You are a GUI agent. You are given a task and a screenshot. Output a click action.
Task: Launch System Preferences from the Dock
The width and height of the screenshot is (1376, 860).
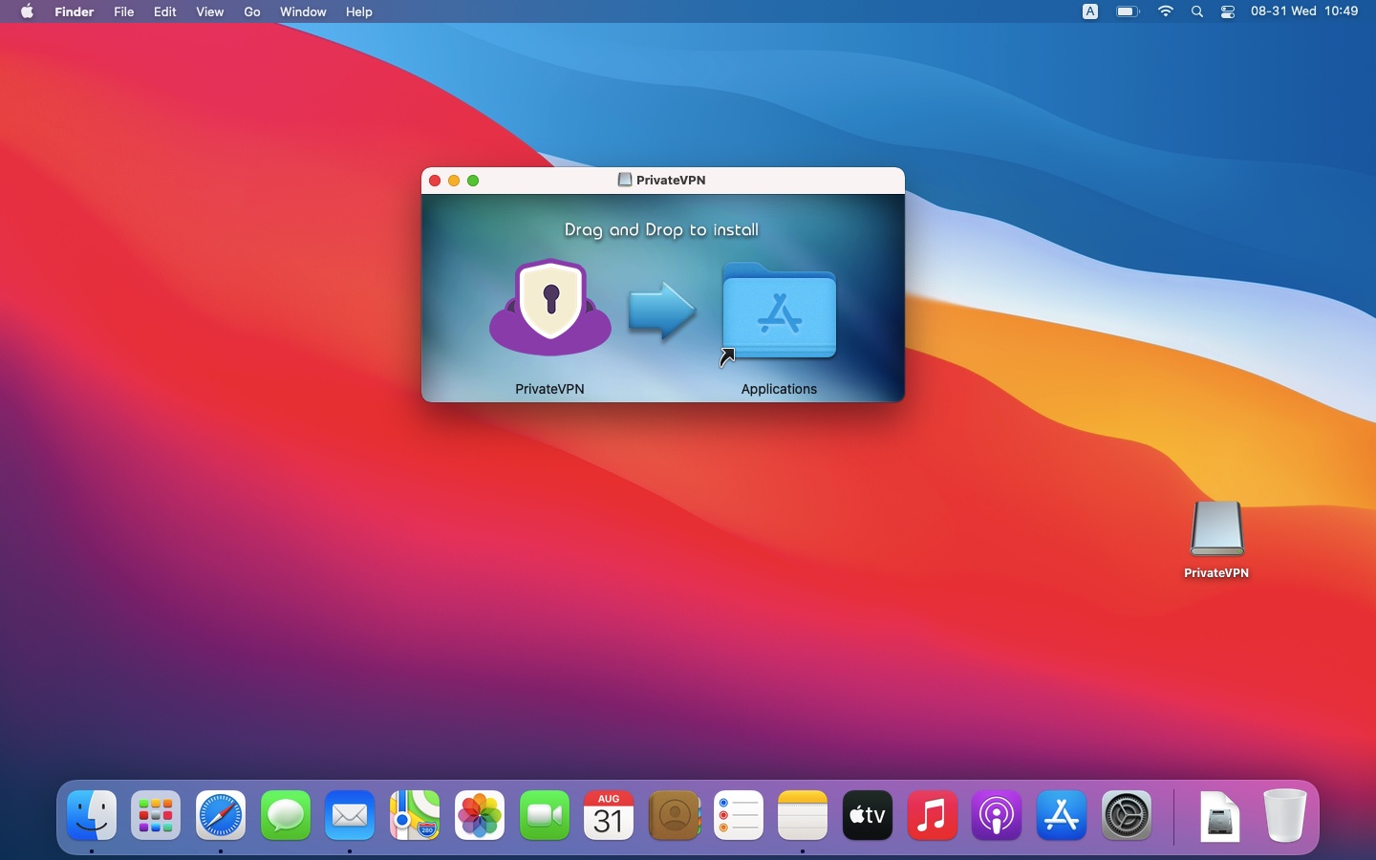point(1127,816)
